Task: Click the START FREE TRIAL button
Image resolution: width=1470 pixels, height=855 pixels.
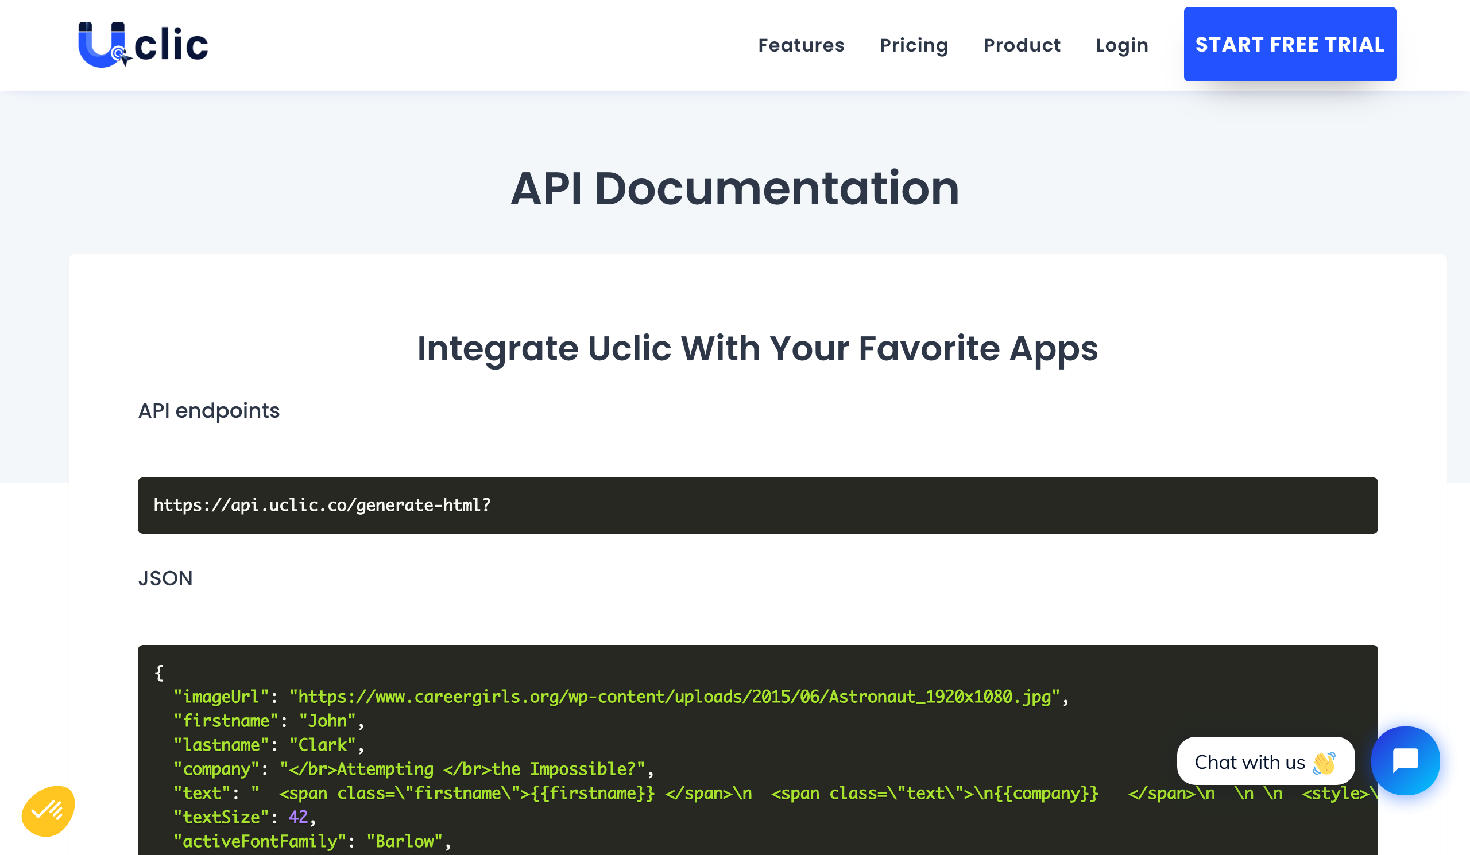Action: pyautogui.click(x=1290, y=44)
